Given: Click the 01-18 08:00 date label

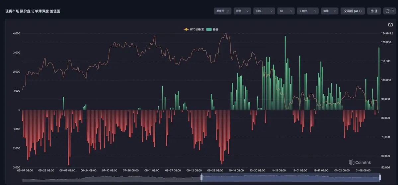Looking at the screenshot, I should coord(363,170).
